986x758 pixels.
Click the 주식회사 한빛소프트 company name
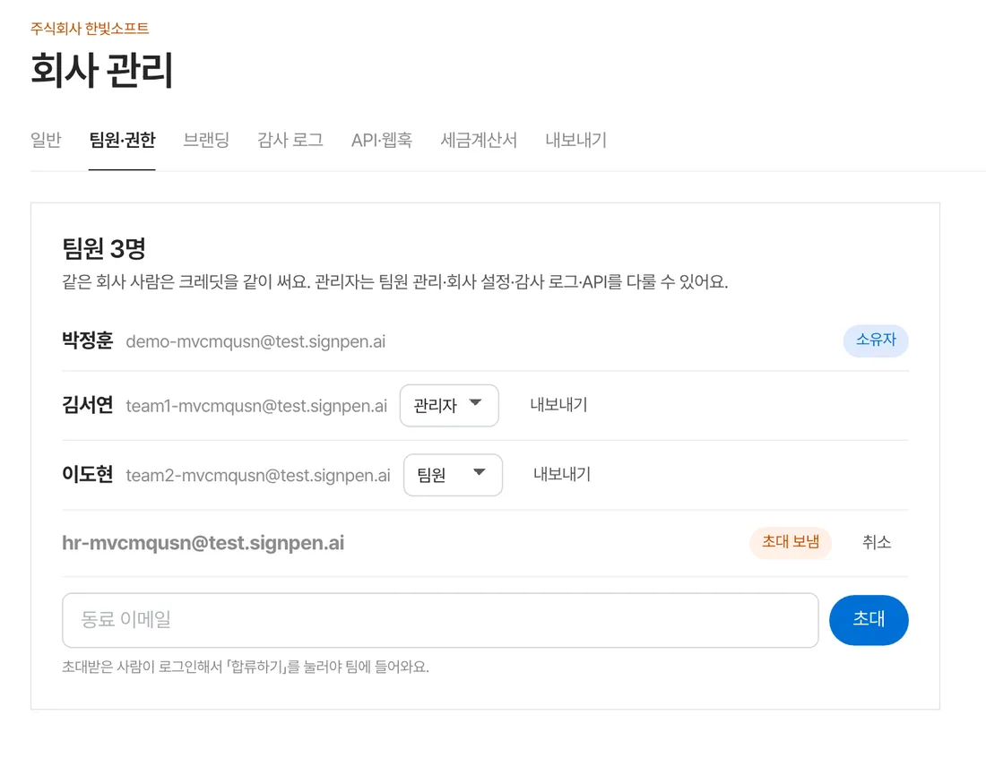pyautogui.click(x=90, y=29)
